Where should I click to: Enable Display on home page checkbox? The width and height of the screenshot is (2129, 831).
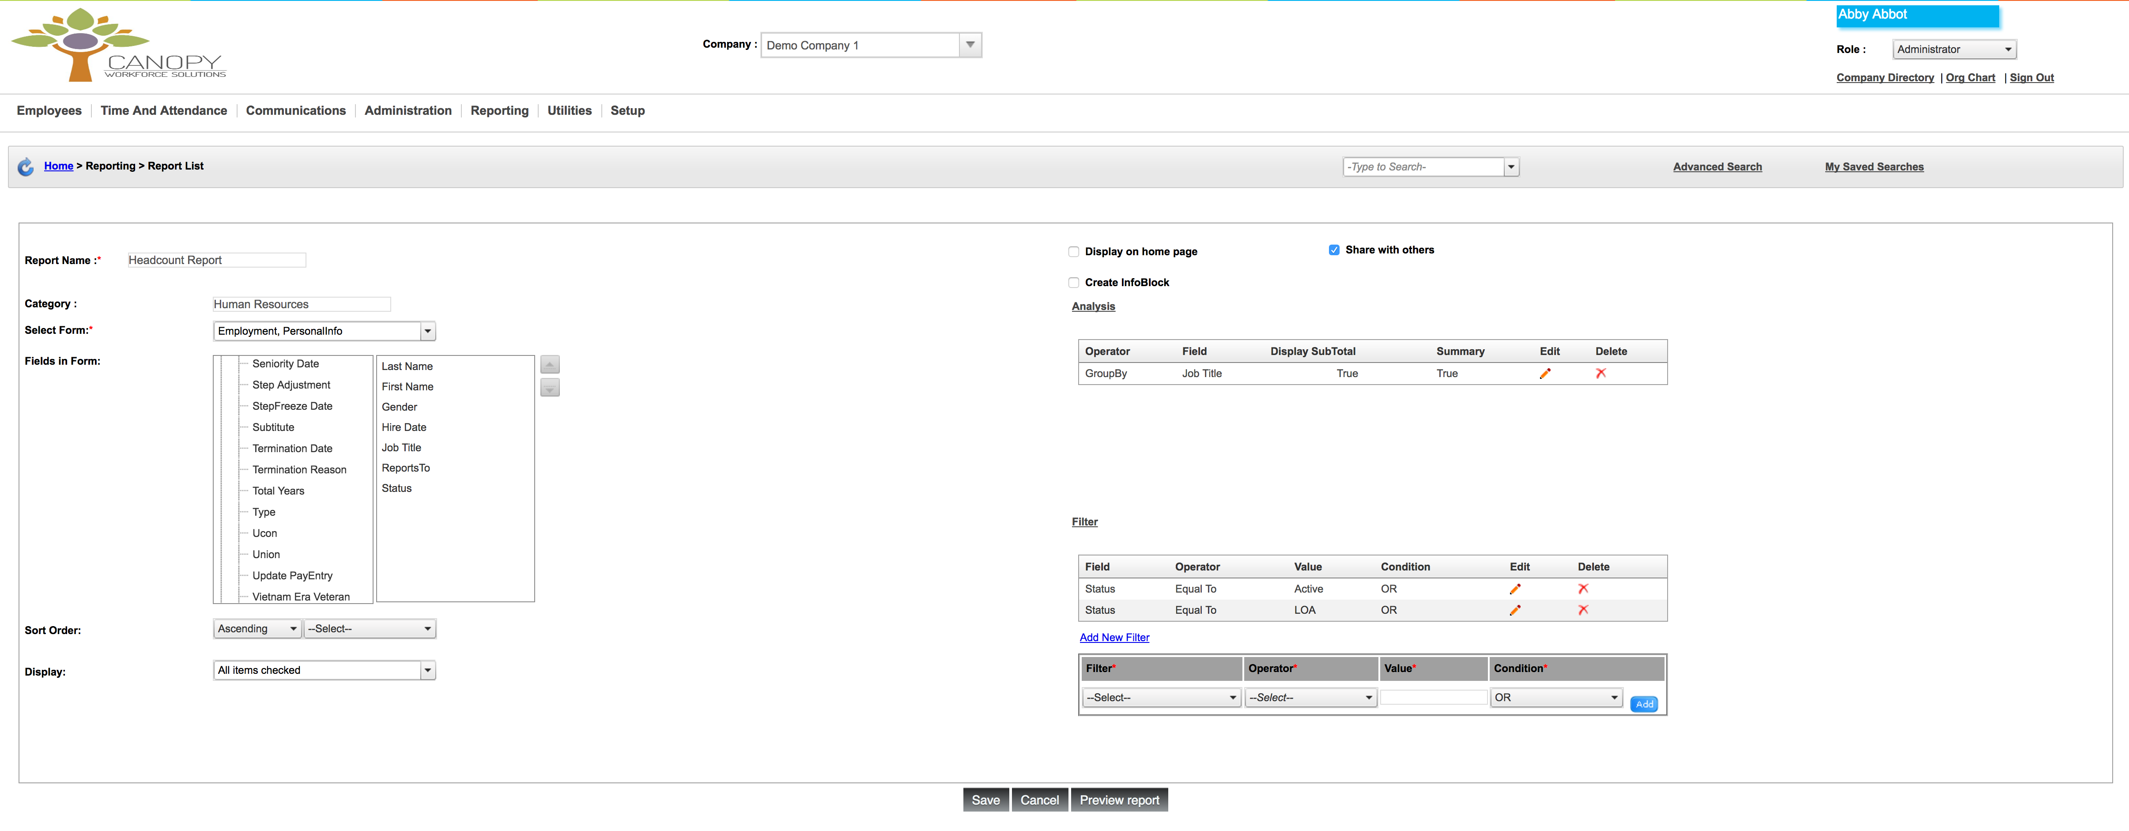click(1074, 252)
